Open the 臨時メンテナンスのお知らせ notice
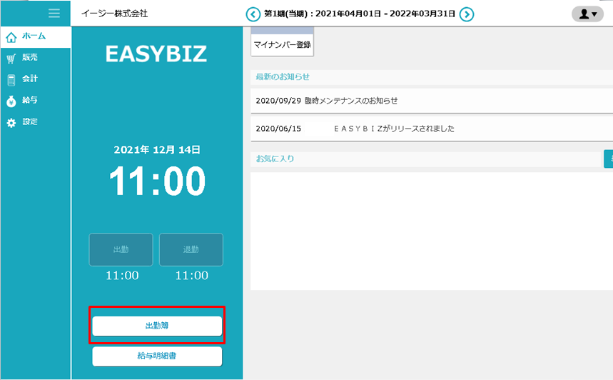The height and width of the screenshot is (380, 613). pyautogui.click(x=351, y=101)
